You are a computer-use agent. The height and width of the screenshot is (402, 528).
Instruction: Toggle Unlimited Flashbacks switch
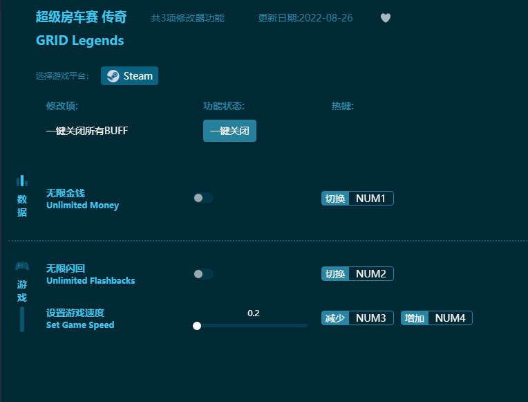click(203, 274)
